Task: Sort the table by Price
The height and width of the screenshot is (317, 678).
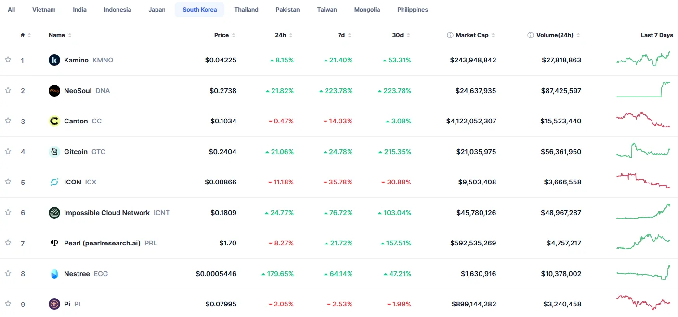Action: (225, 35)
